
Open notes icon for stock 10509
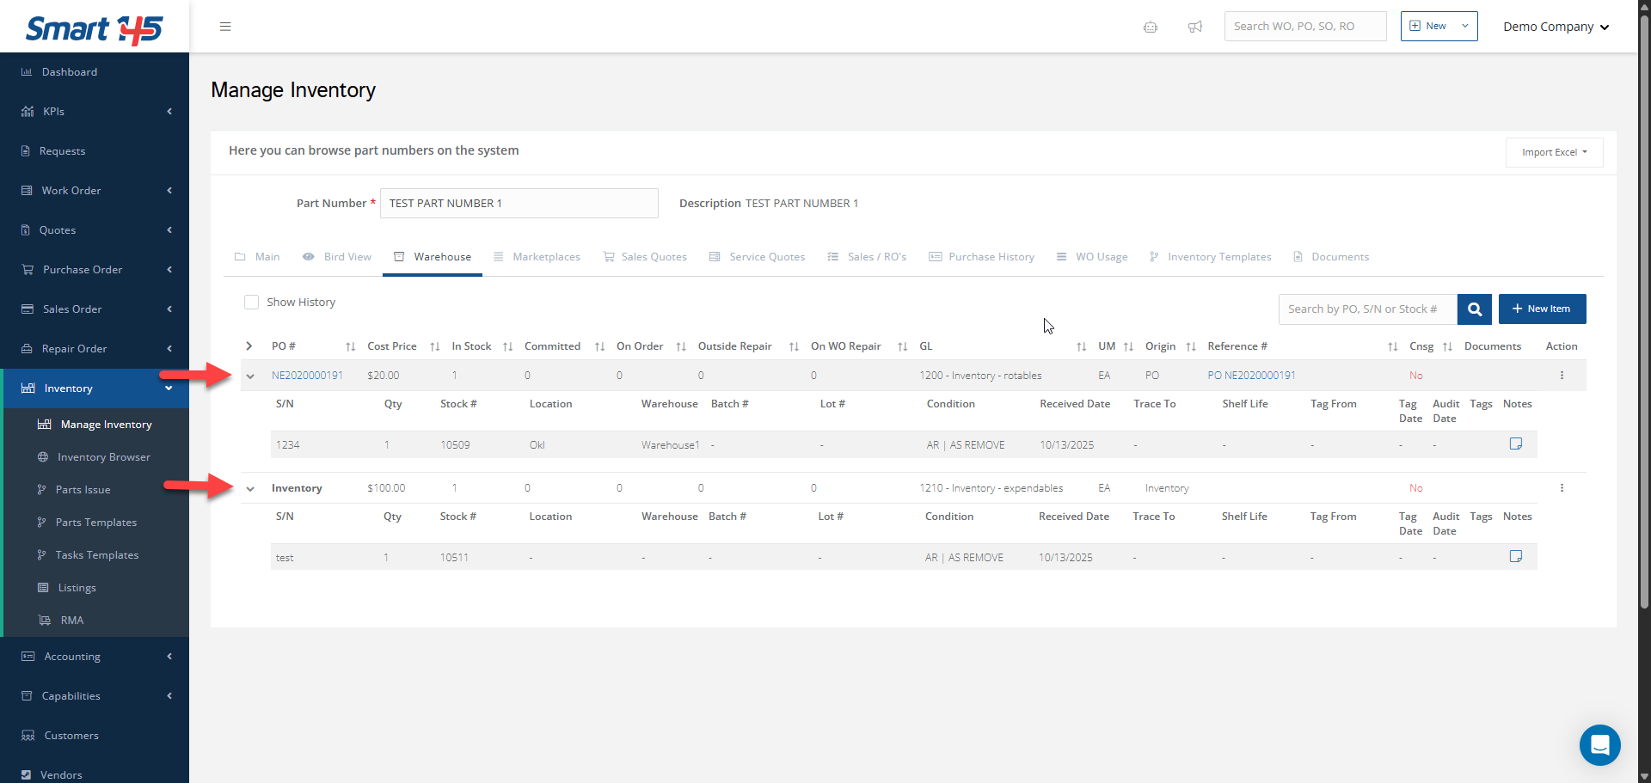pyautogui.click(x=1515, y=444)
